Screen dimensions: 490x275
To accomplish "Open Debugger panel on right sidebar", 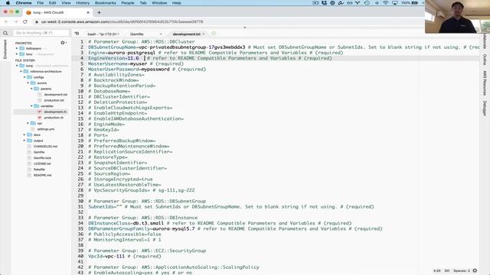I will (485, 108).
